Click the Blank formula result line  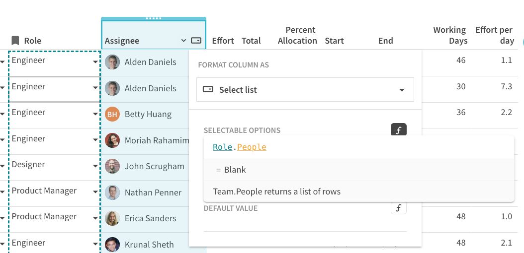click(x=358, y=170)
